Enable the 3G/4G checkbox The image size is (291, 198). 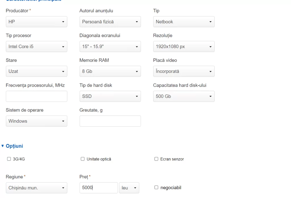click(9, 159)
